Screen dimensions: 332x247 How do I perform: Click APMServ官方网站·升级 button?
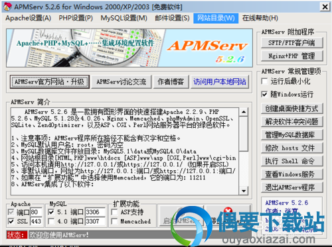(x=50, y=82)
